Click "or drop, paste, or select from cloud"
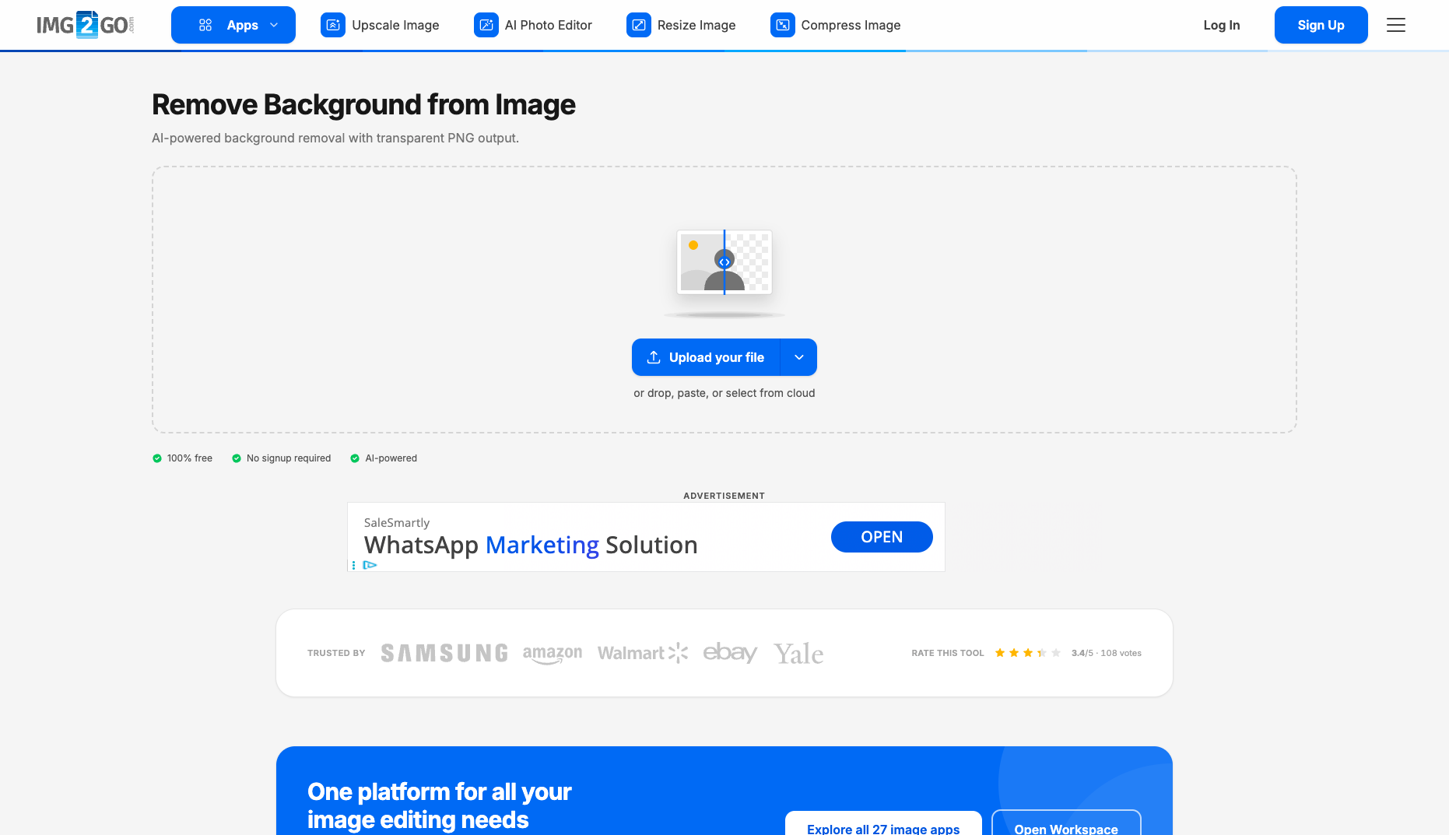 (724, 393)
